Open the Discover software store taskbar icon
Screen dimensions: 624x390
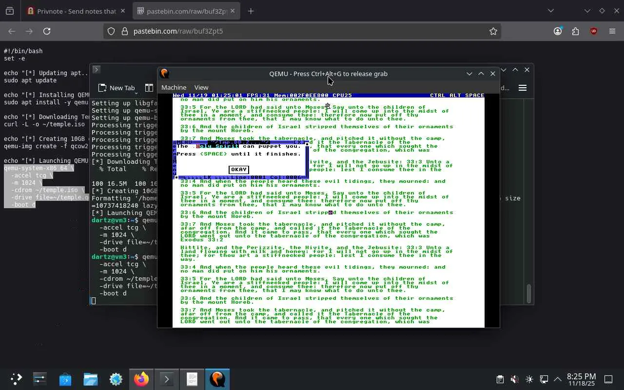tap(65, 379)
